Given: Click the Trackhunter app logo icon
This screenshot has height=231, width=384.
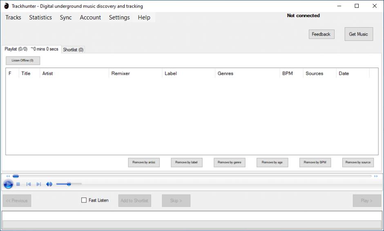Looking at the screenshot, I should point(7,6).
